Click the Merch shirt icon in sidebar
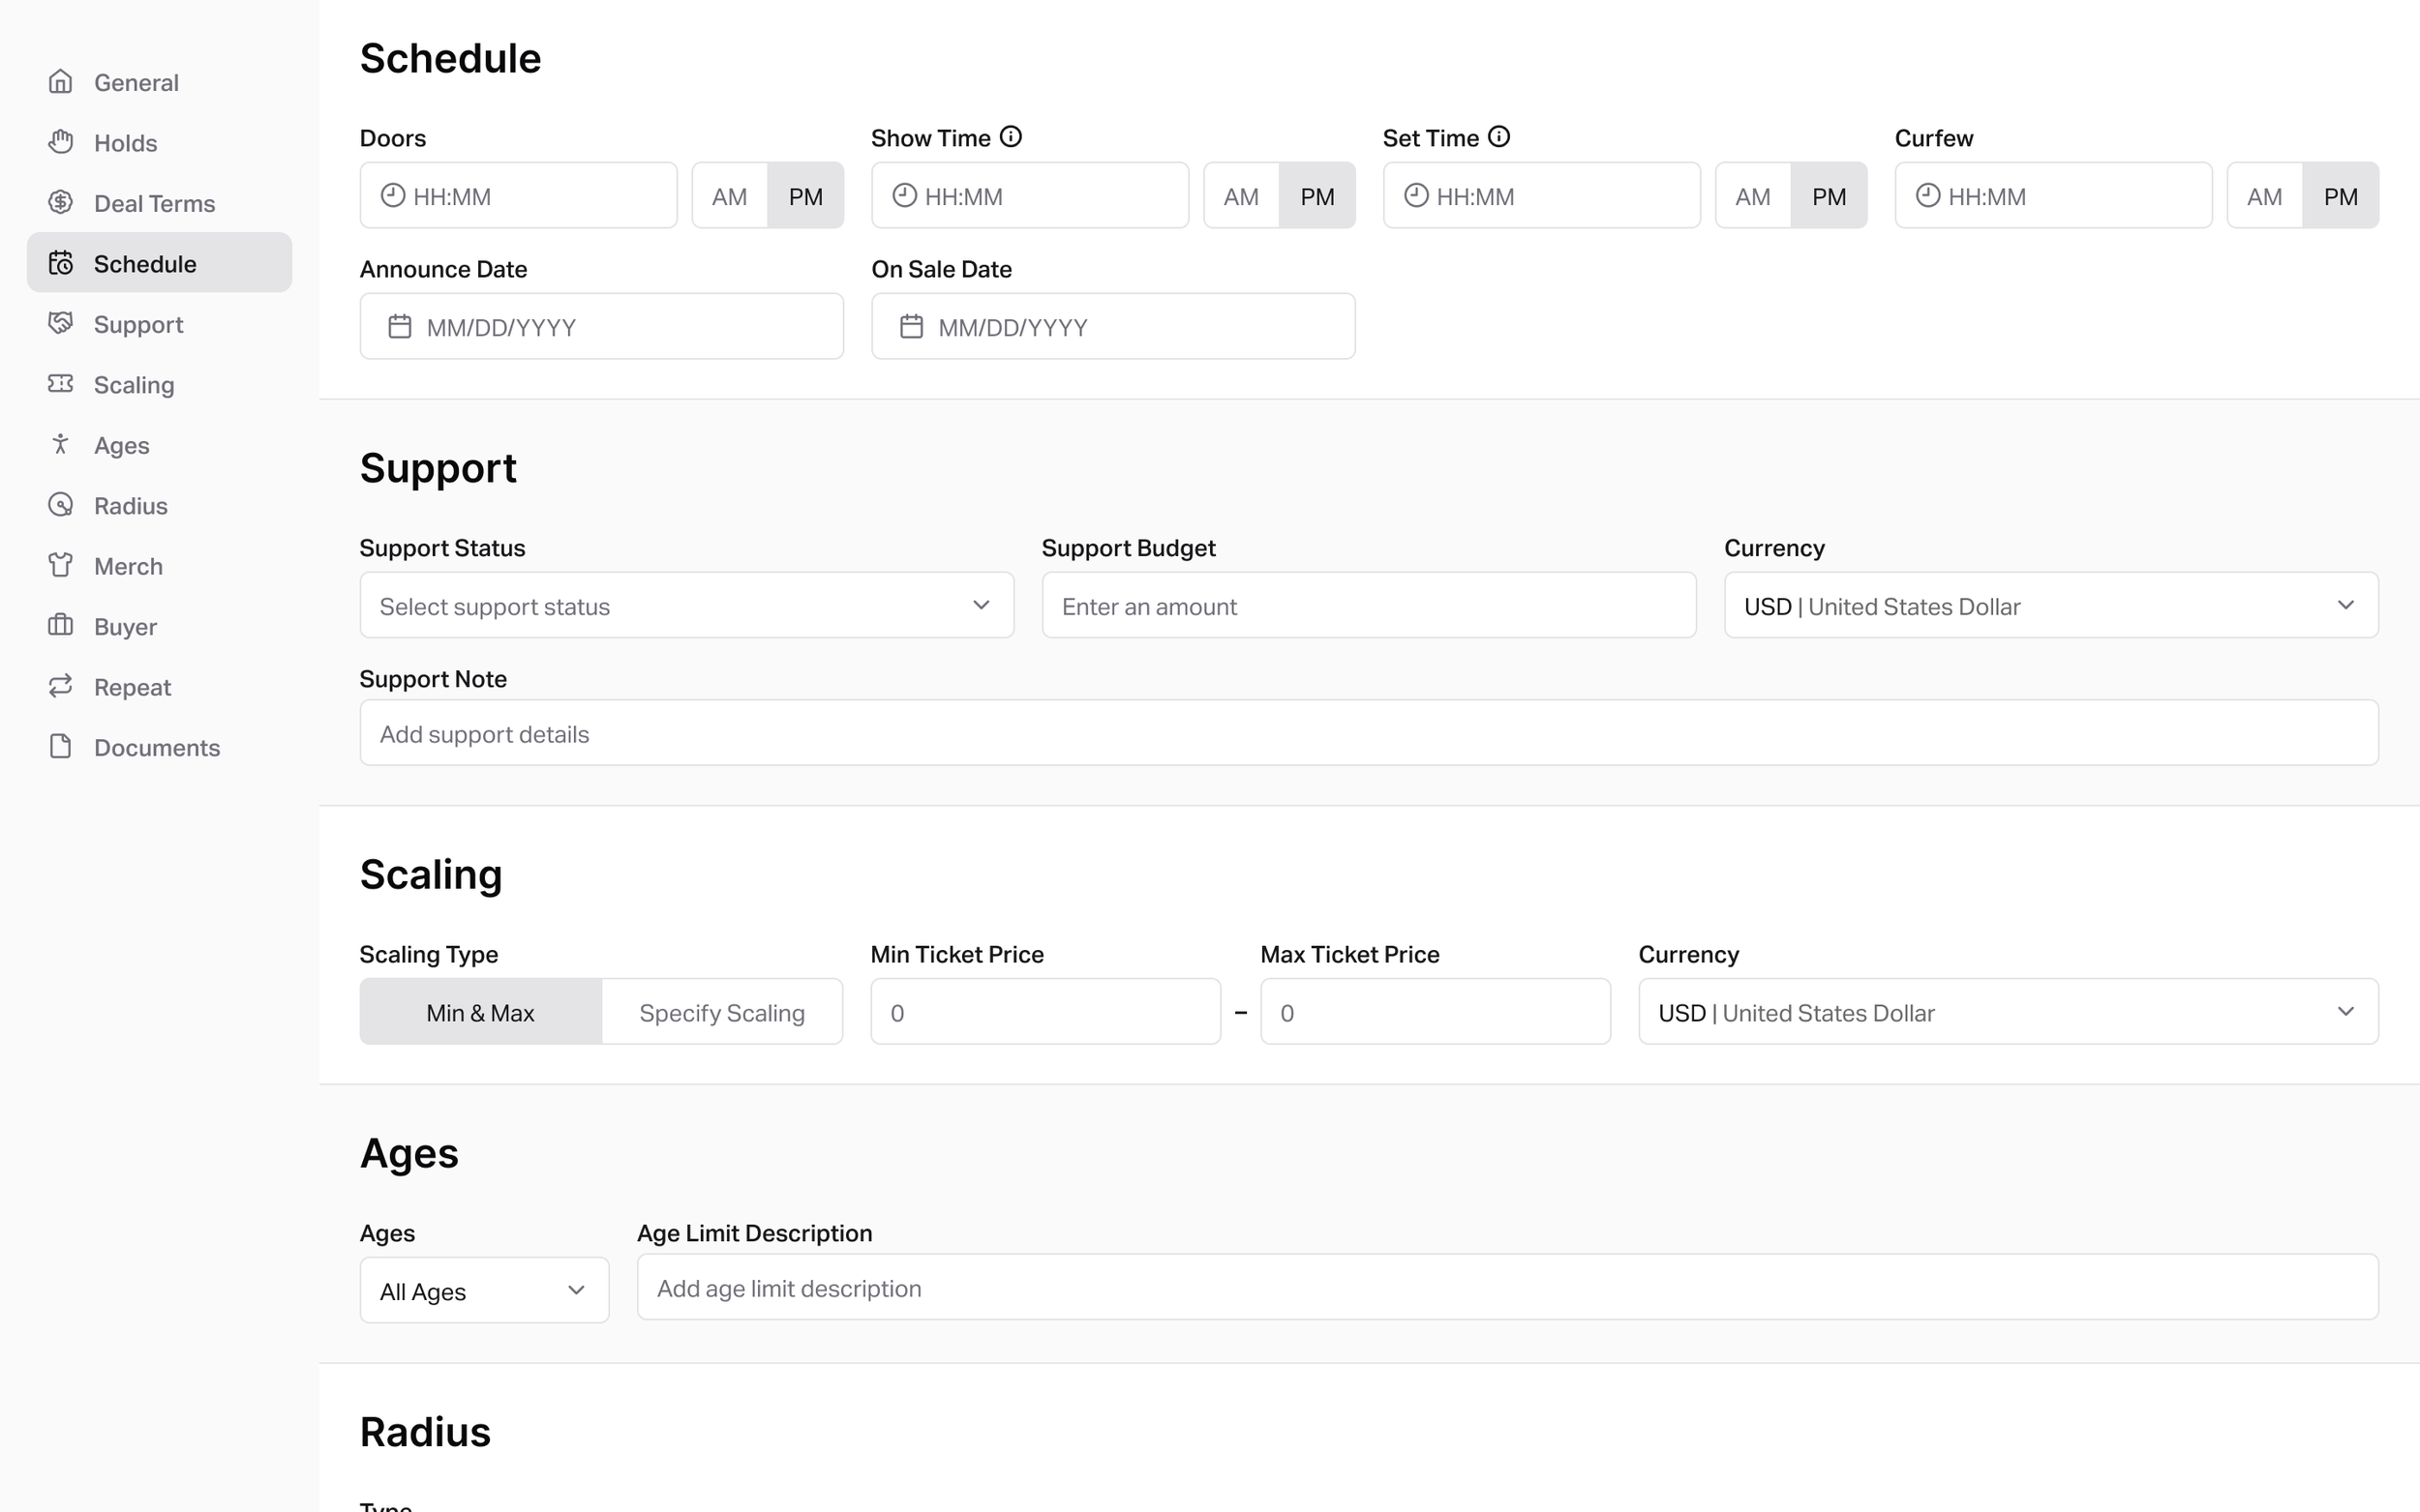Screen dimensions: 2420x1512 (x=61, y=565)
